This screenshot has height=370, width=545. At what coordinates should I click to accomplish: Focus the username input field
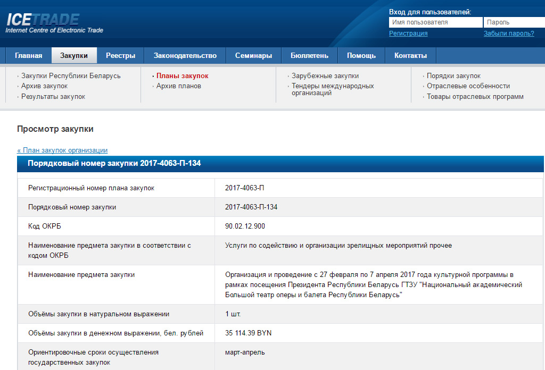435,22
